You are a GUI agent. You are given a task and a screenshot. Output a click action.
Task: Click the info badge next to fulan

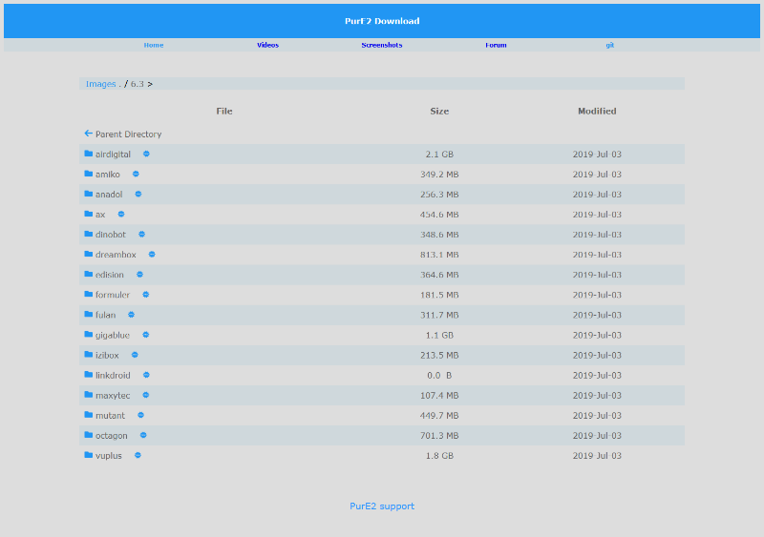click(x=131, y=315)
